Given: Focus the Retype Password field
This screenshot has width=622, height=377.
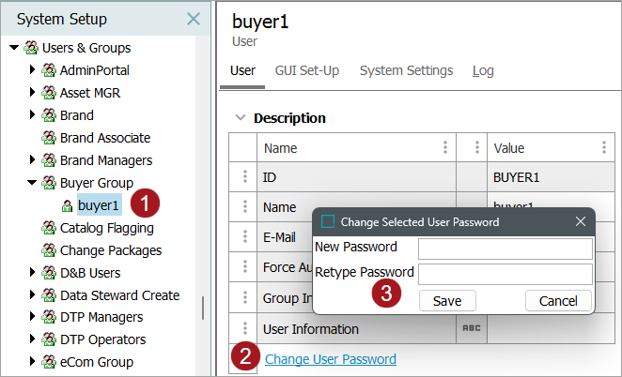Looking at the screenshot, I should [505, 274].
